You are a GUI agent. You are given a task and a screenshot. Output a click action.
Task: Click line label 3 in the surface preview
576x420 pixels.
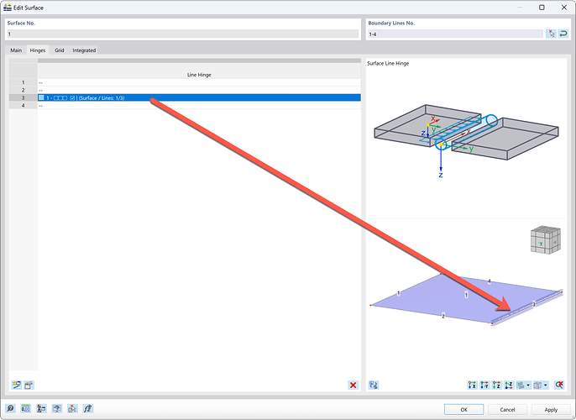[x=534, y=304]
